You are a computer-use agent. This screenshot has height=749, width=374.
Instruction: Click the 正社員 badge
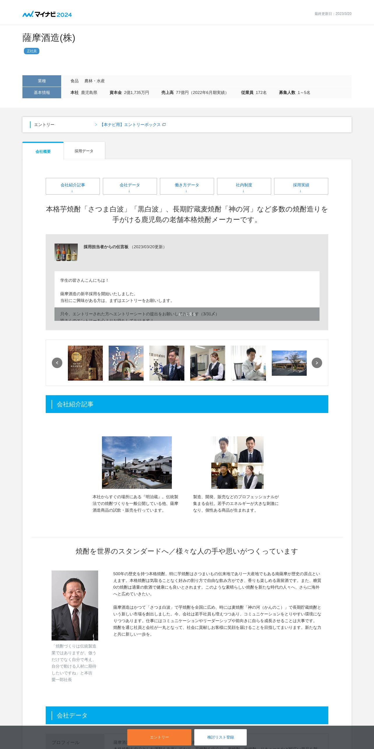[31, 51]
